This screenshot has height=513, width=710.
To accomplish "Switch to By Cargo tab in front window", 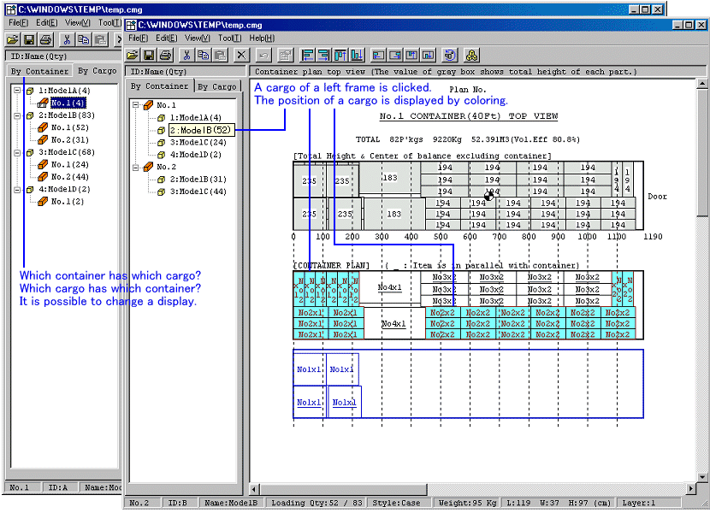I will (216, 86).
